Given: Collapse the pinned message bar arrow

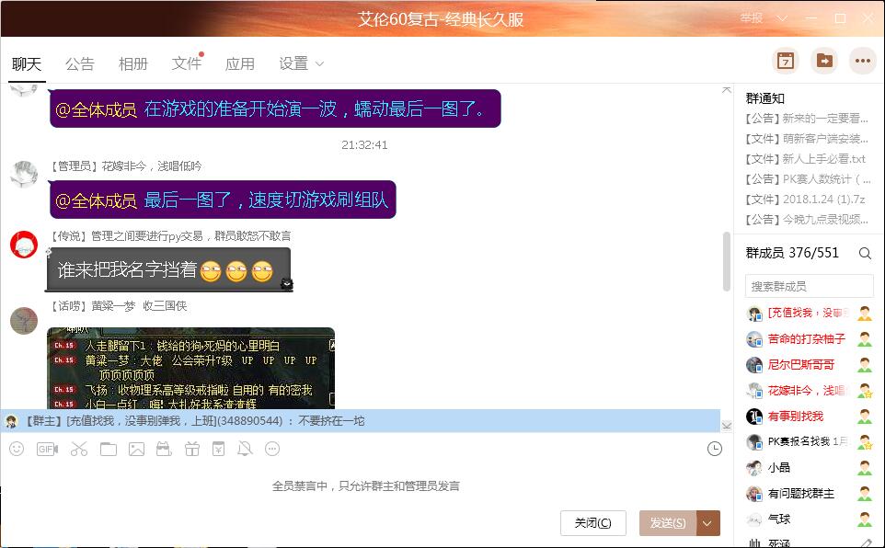Looking at the screenshot, I should coord(727,426).
